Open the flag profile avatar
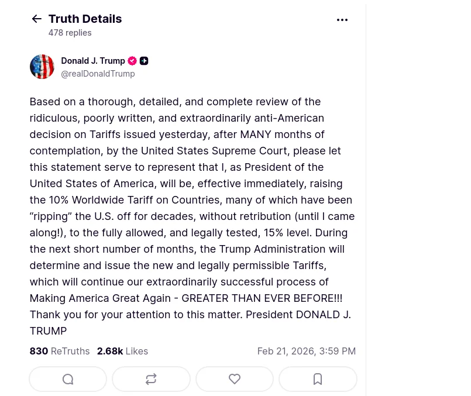 pos(42,67)
